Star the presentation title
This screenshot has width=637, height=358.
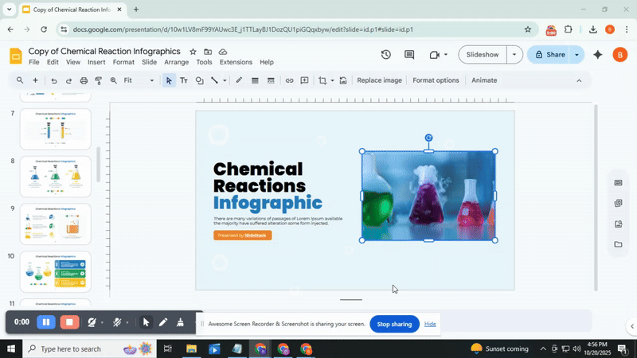click(193, 51)
